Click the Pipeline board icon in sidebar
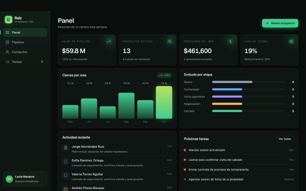 coord(8,42)
